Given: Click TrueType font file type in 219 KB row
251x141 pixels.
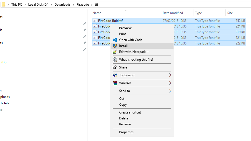Looking at the screenshot, I should (x=207, y=32).
